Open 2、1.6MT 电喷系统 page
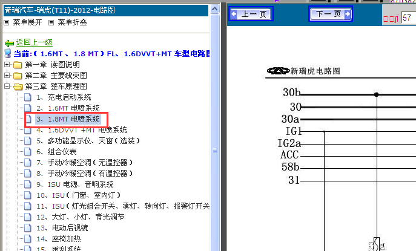The width and height of the screenshot is (416, 251). click(68, 108)
